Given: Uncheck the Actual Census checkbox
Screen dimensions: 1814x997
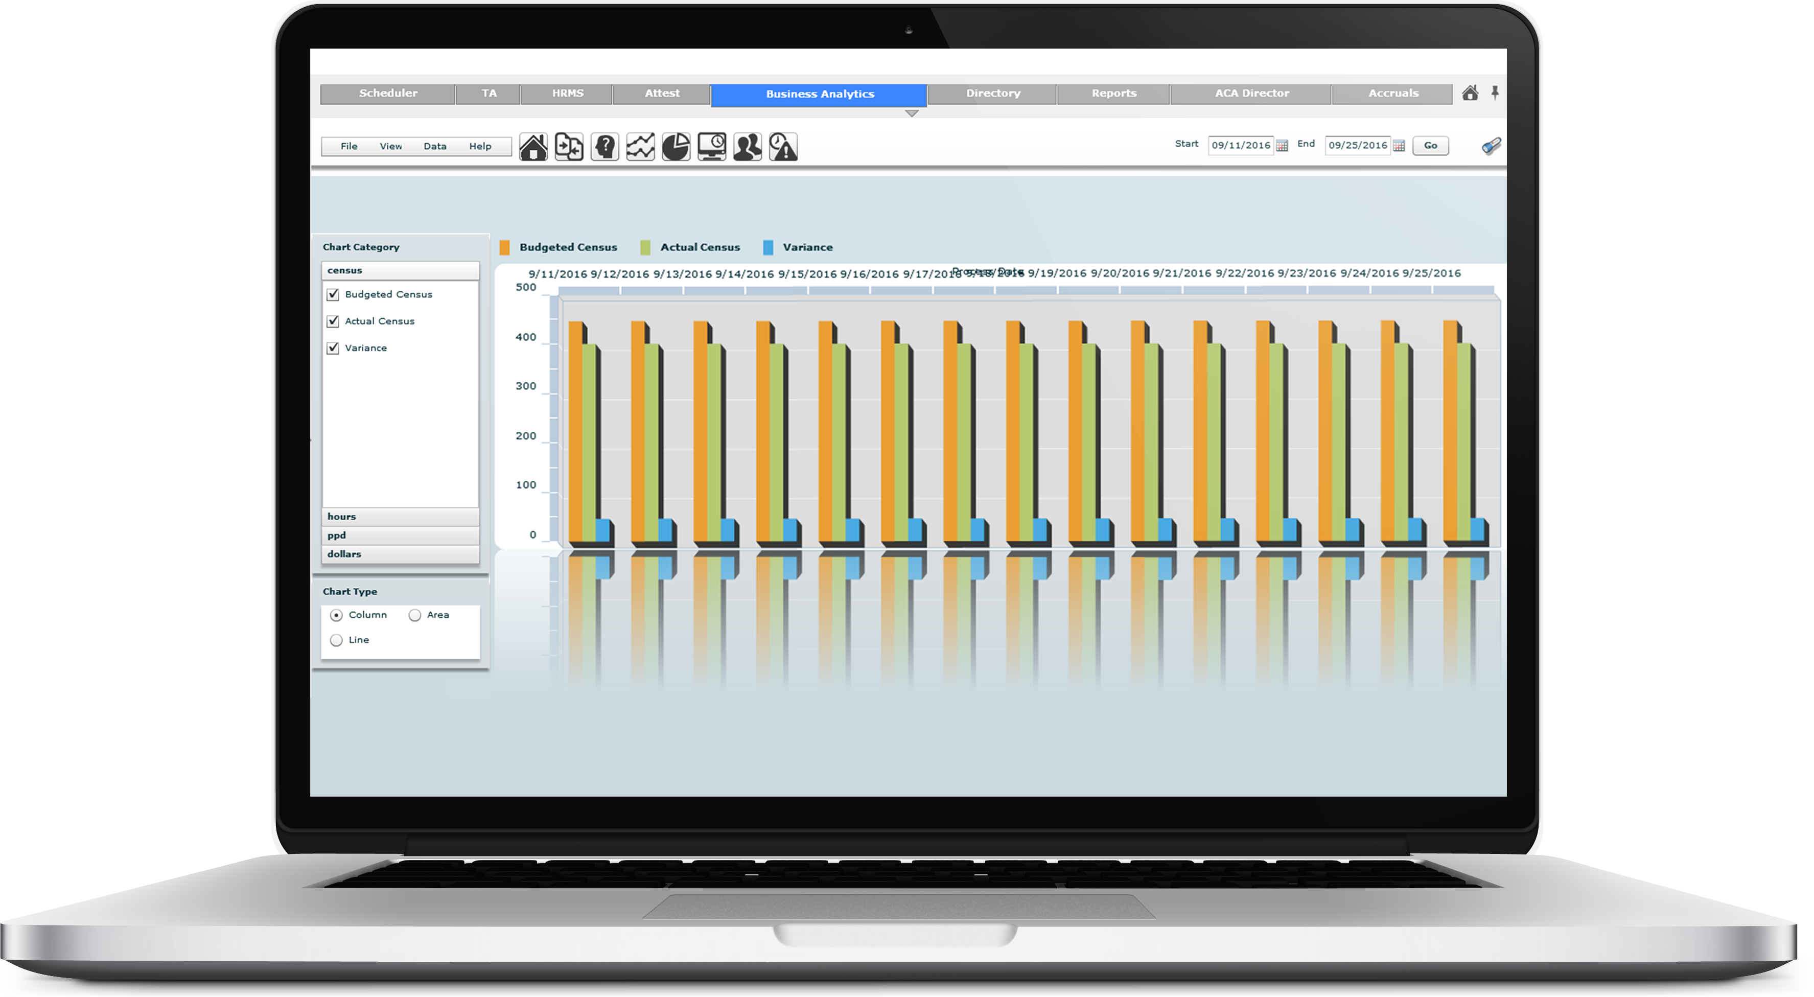Looking at the screenshot, I should [333, 321].
